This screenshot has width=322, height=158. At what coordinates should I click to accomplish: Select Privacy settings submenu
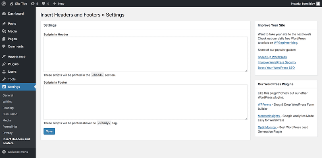coord(7,133)
